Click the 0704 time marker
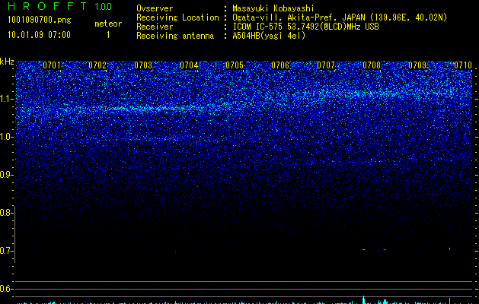Screen dimensions: 479x304 tap(189, 65)
